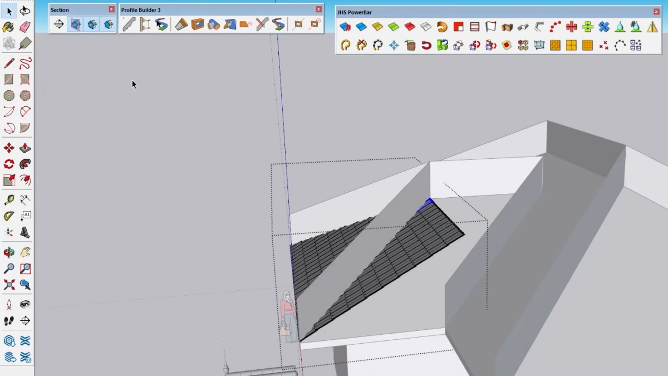Select the Circle tool
668x376 pixels.
click(9, 95)
